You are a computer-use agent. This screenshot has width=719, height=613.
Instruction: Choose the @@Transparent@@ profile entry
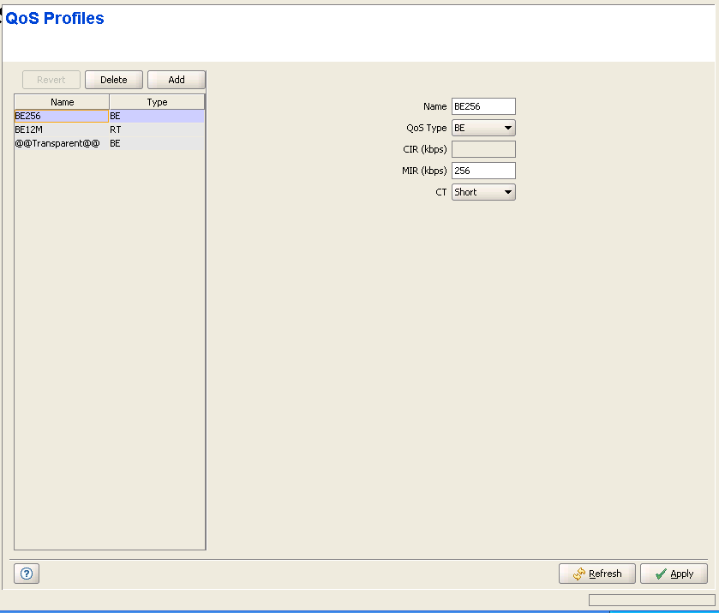61,143
